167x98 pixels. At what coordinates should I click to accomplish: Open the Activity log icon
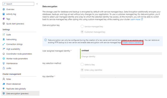(4, 14)
